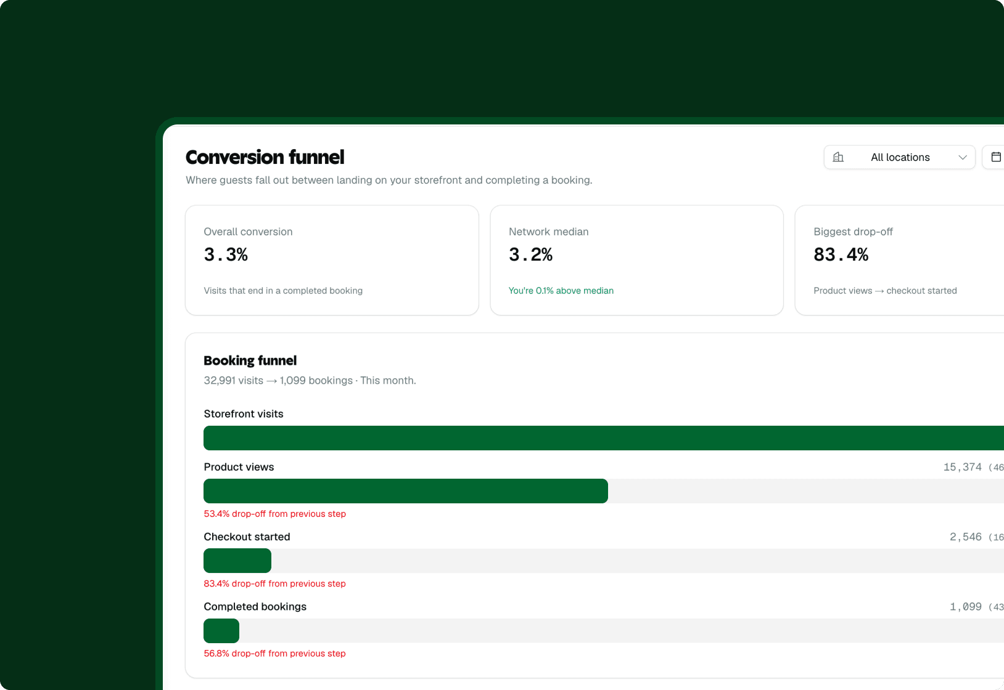Click the 3.3% overall conversion value
This screenshot has width=1004, height=690.
[226, 254]
